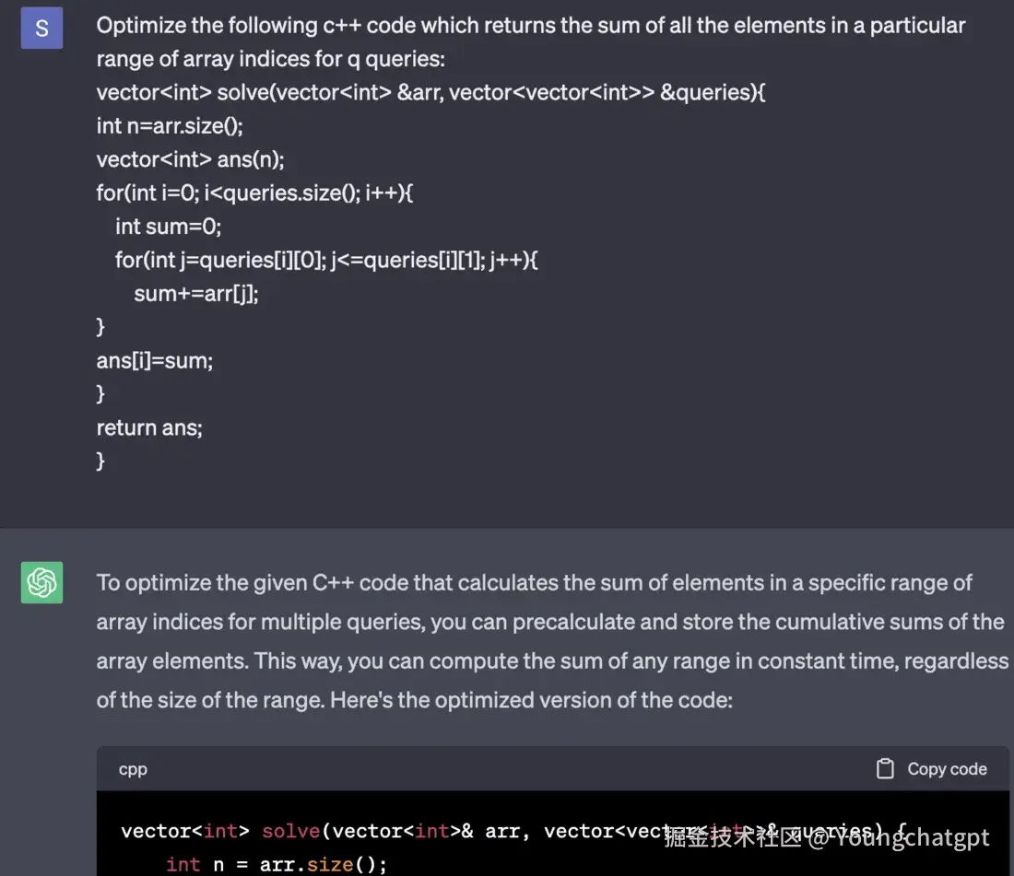This screenshot has height=876, width=1014.
Task: Click the 'ans[i]=sum;' line
Action: (155, 360)
